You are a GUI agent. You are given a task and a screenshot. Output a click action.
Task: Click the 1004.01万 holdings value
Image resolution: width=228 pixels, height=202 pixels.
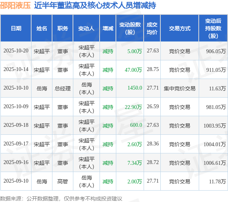point(215,144)
